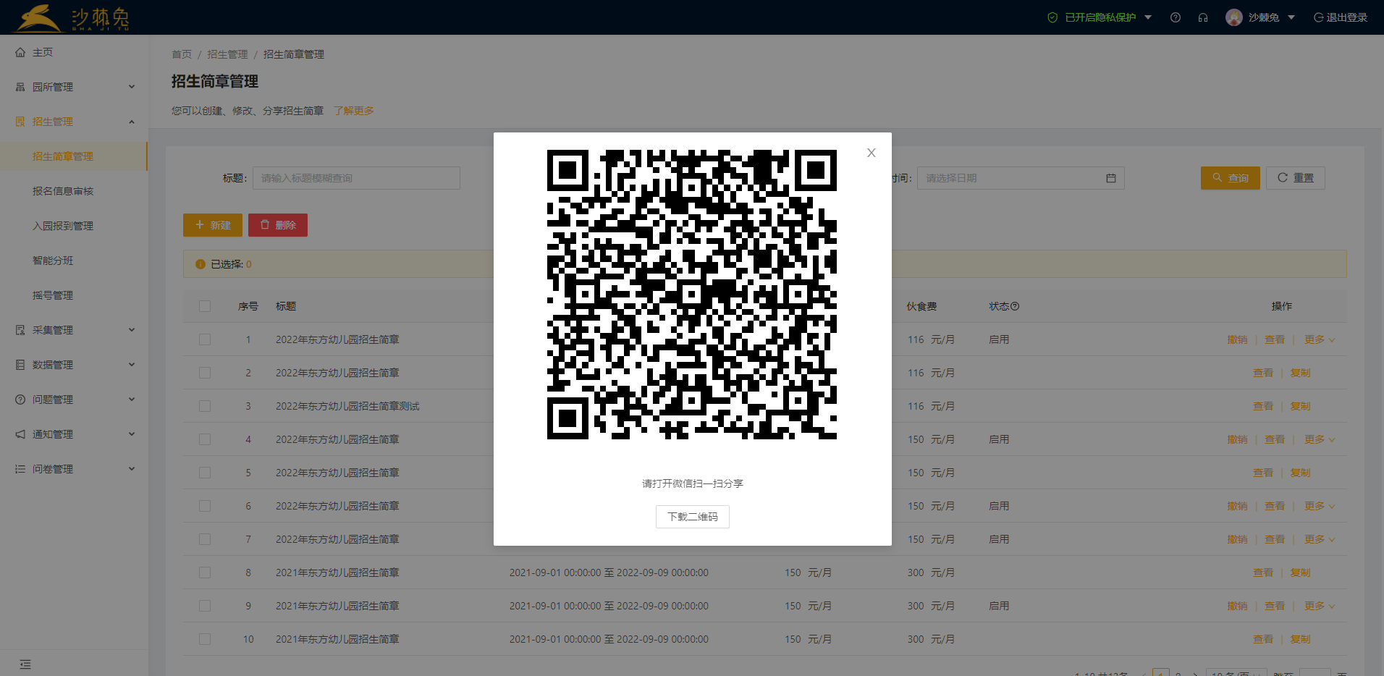The height and width of the screenshot is (676, 1384).
Task: Close the QR code dialog
Action: pyautogui.click(x=872, y=153)
